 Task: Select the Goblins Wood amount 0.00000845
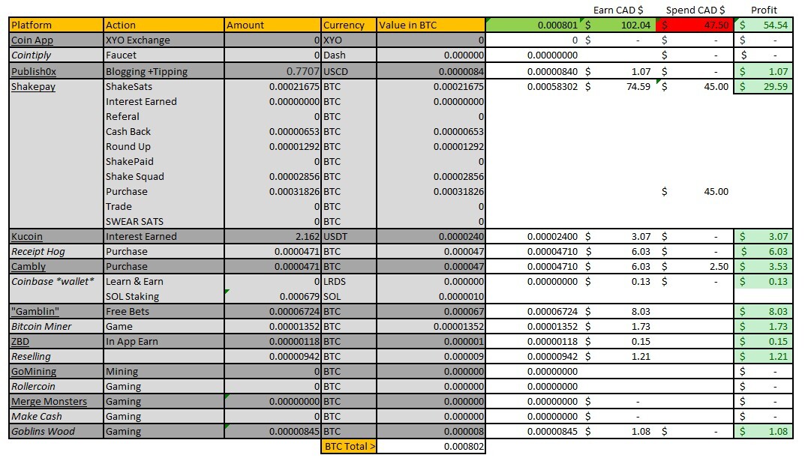[272, 432]
